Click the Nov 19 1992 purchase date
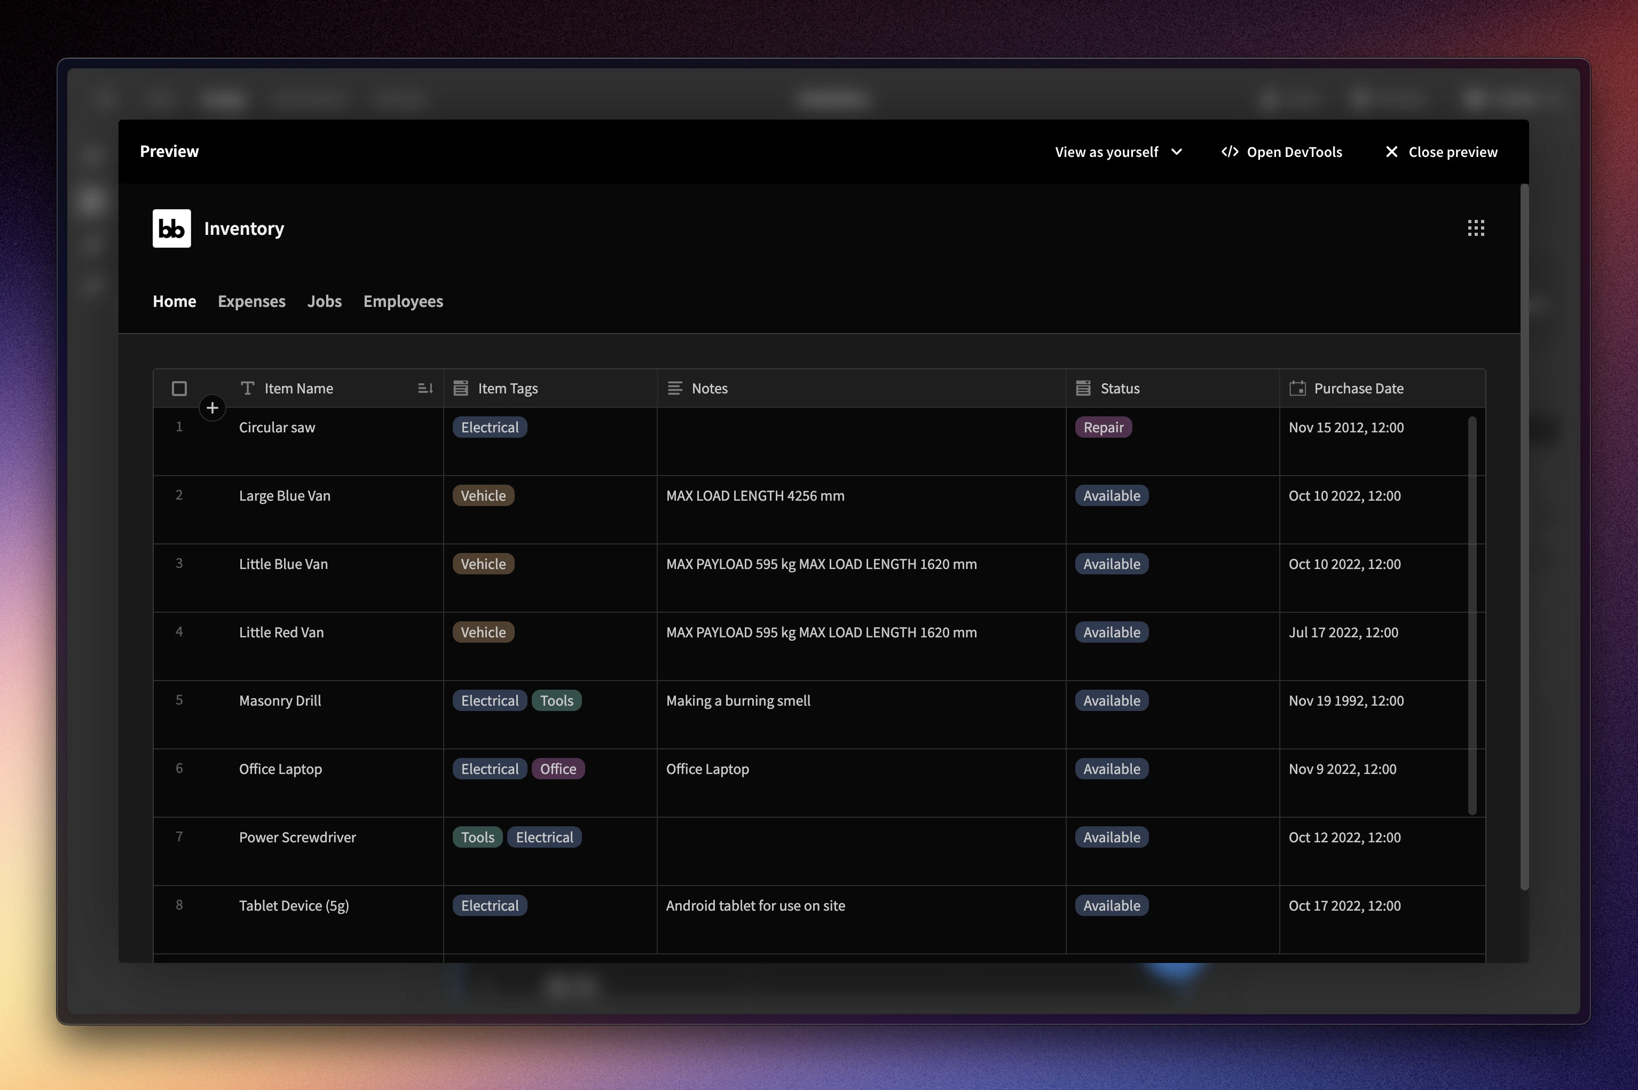The height and width of the screenshot is (1090, 1638). pyautogui.click(x=1346, y=701)
